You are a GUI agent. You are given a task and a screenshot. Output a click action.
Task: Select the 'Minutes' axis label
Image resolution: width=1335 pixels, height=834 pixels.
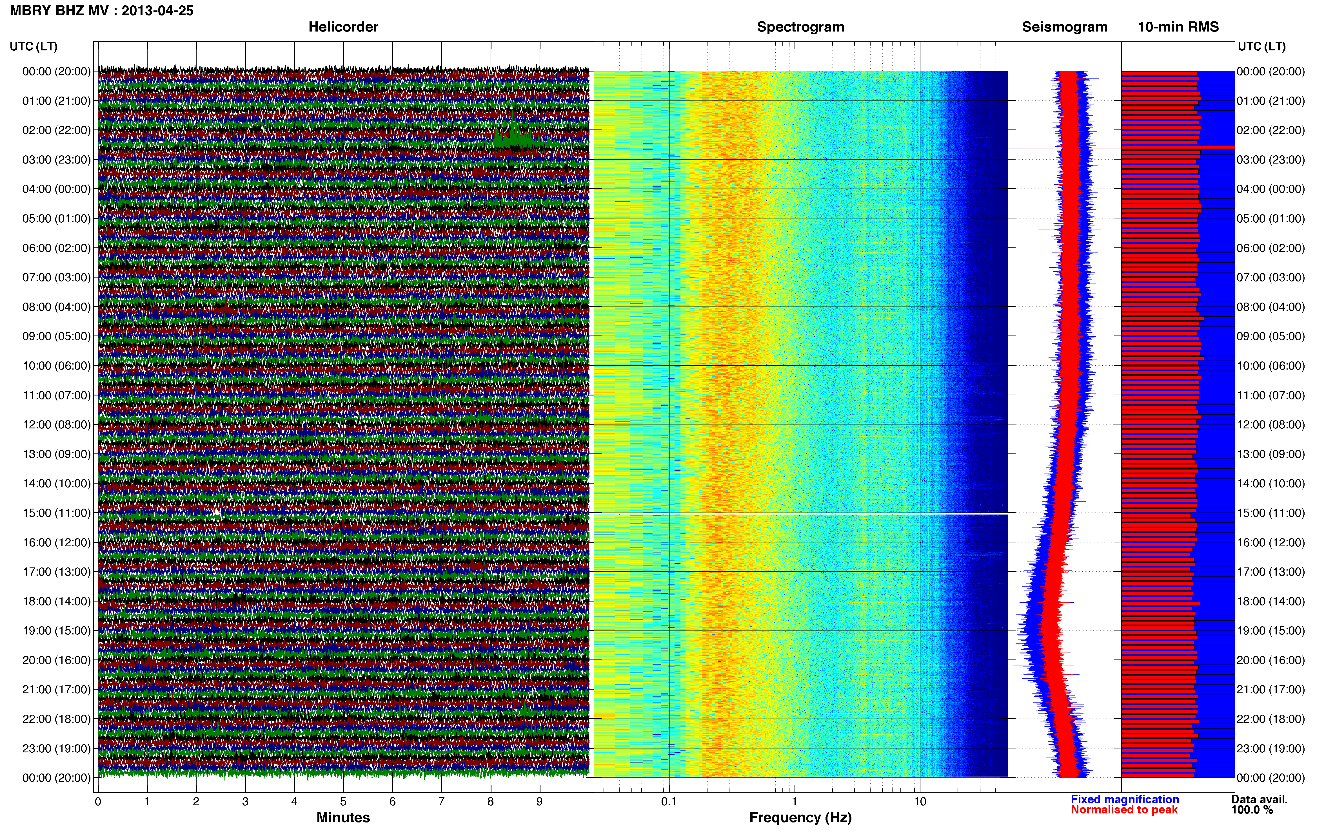(x=343, y=817)
